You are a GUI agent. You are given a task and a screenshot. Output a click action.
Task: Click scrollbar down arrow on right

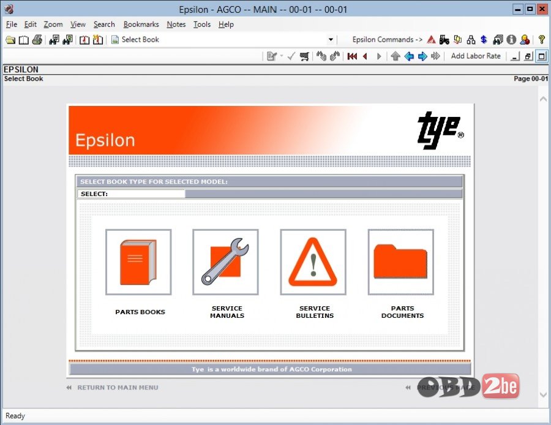click(x=543, y=395)
